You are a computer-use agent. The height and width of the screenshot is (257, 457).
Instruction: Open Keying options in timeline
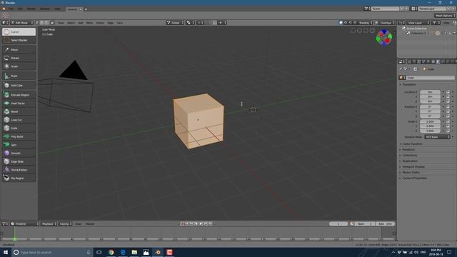66,223
